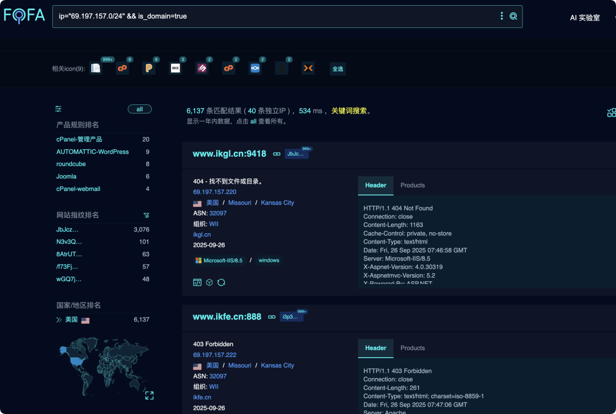
Task: Filter by Joomla product
Action: 66,176
